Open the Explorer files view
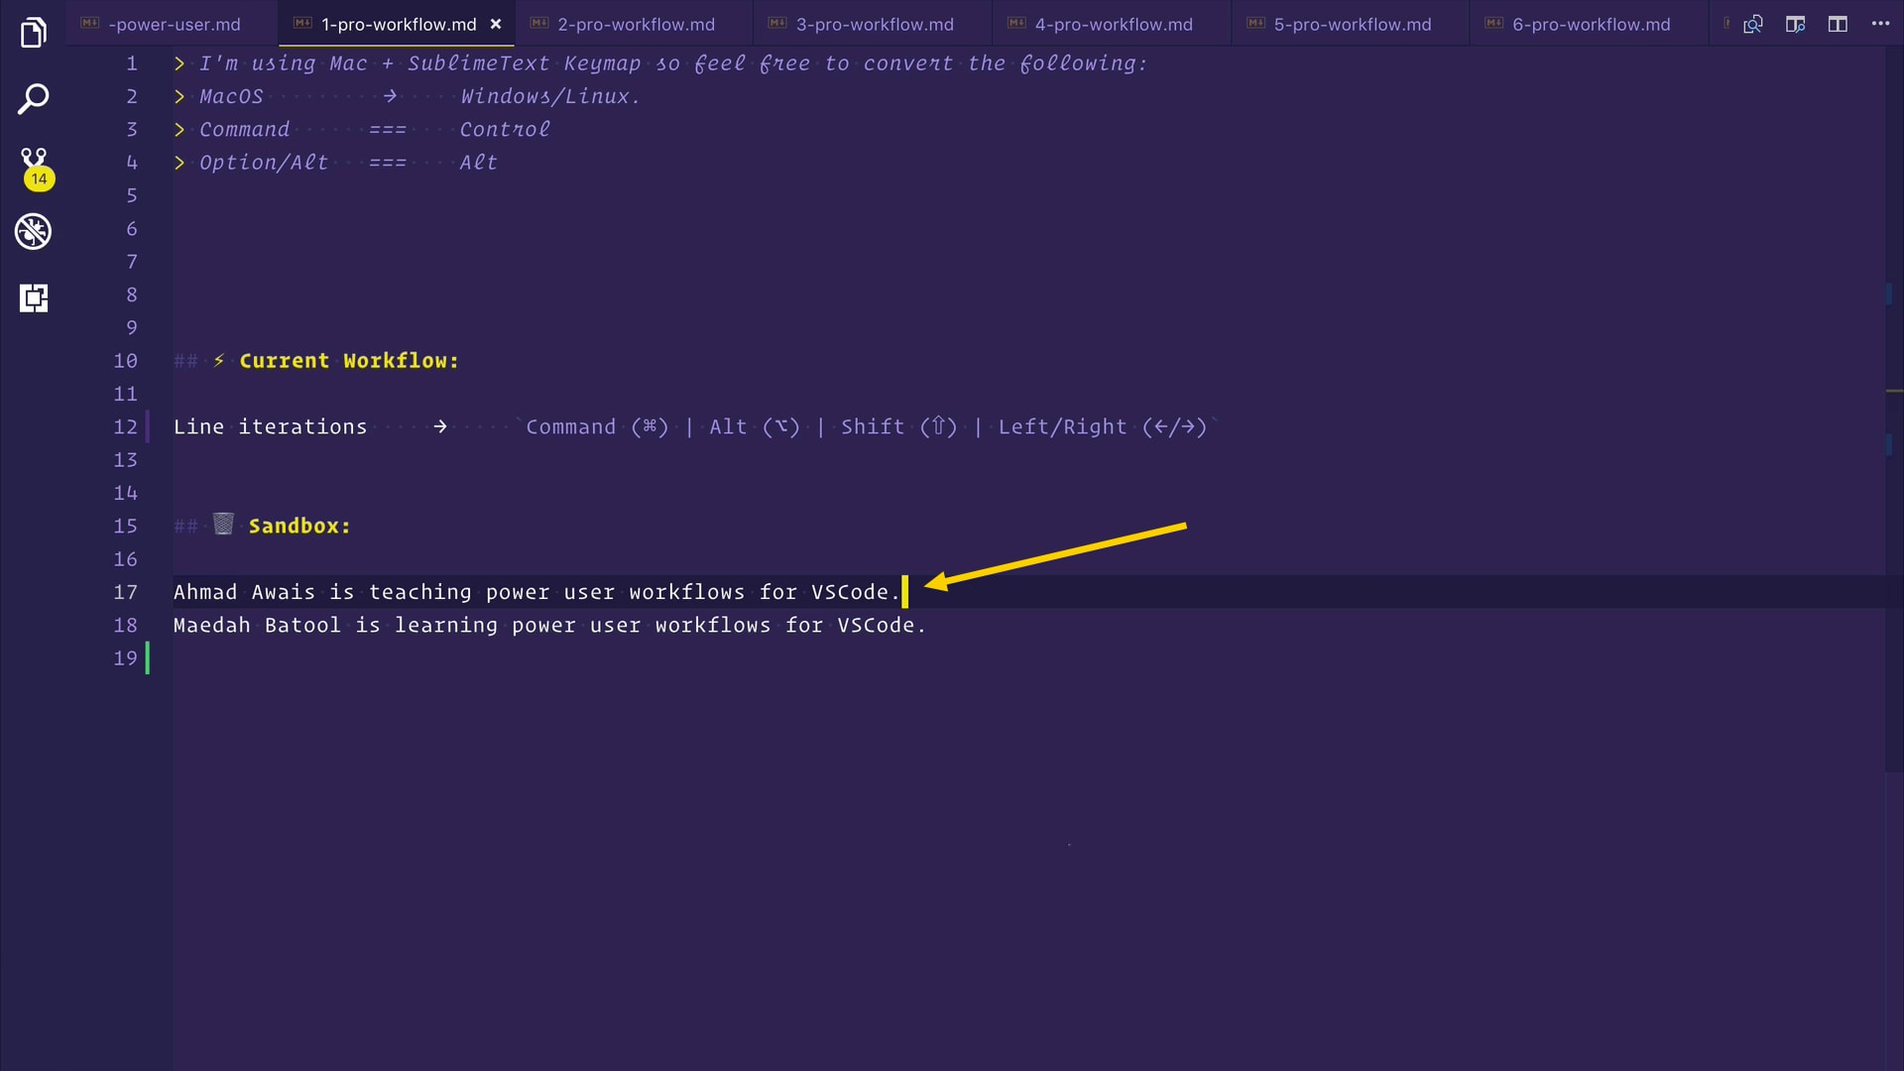This screenshot has width=1904, height=1071. pos(34,33)
